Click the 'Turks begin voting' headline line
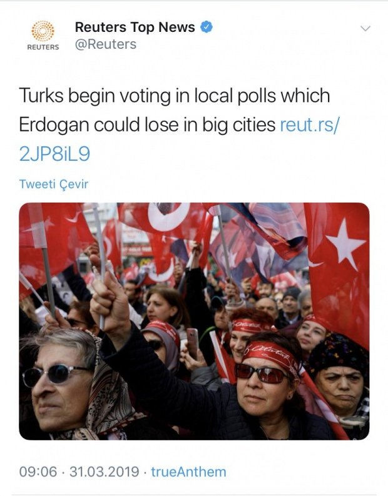 (175, 96)
